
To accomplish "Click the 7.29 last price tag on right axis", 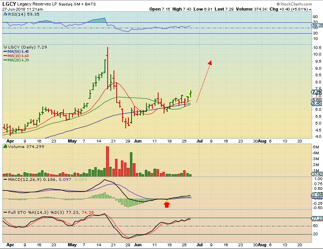I will (317, 92).
